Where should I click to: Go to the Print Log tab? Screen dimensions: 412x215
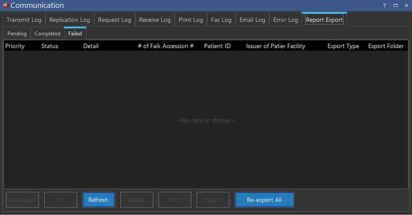click(191, 20)
